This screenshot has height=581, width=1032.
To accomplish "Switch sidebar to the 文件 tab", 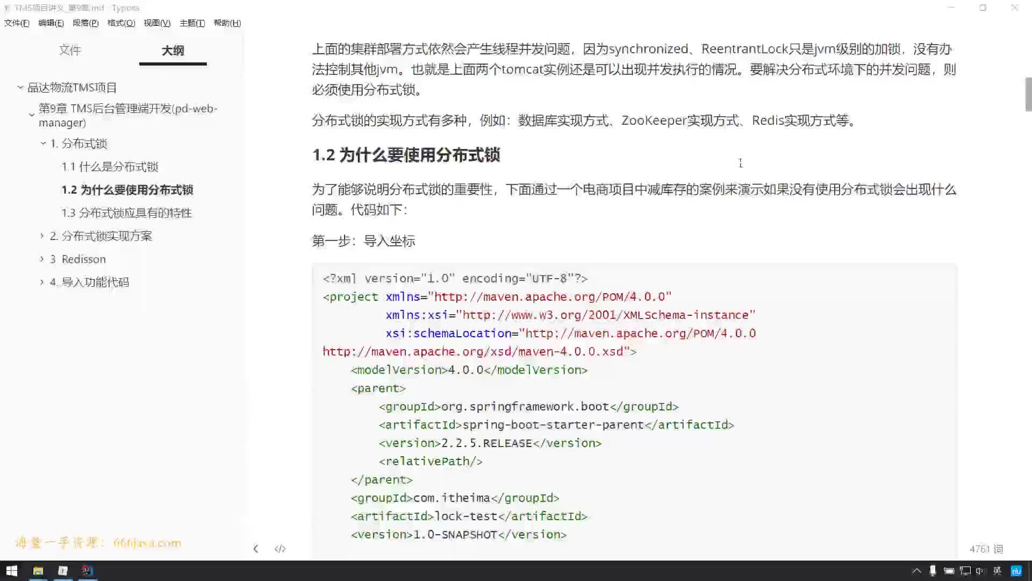I will (70, 51).
